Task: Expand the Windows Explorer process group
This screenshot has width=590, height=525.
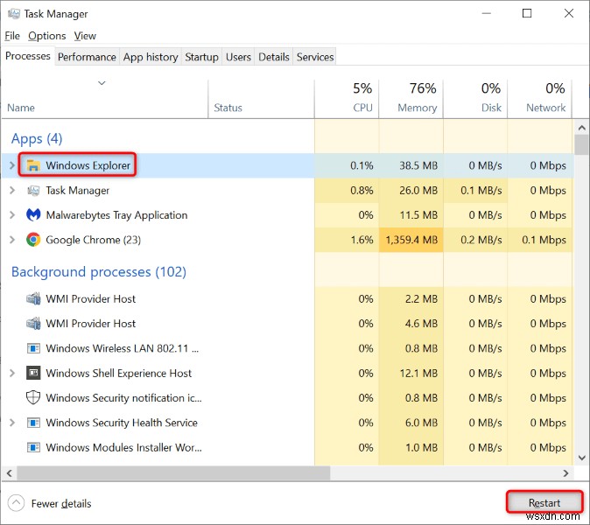Action: pyautogui.click(x=11, y=165)
